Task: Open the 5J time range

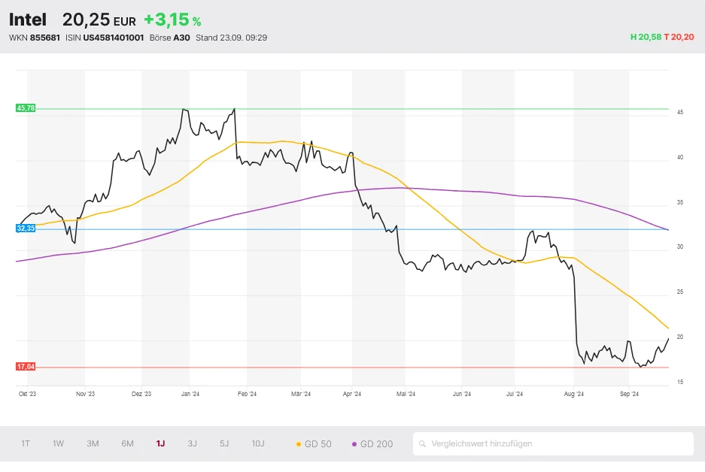Action: (x=224, y=444)
